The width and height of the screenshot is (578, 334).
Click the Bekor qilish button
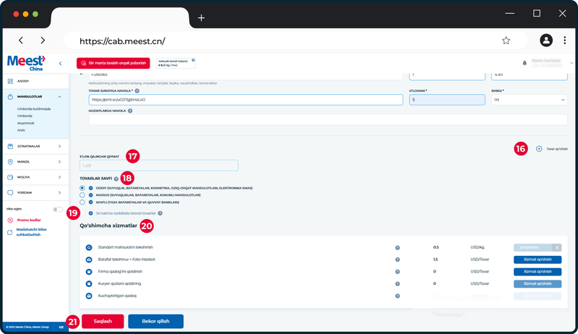pyautogui.click(x=155, y=321)
